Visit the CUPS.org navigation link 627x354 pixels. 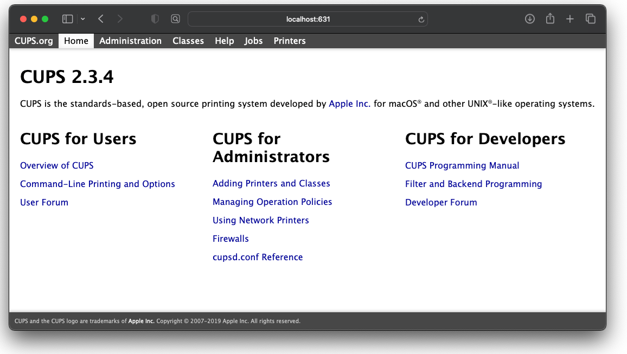pyautogui.click(x=34, y=41)
